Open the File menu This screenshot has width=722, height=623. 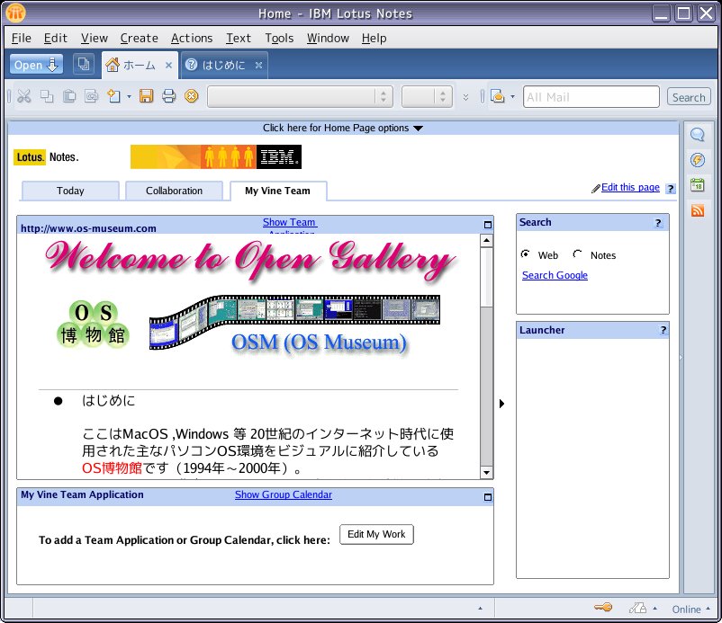click(x=22, y=38)
